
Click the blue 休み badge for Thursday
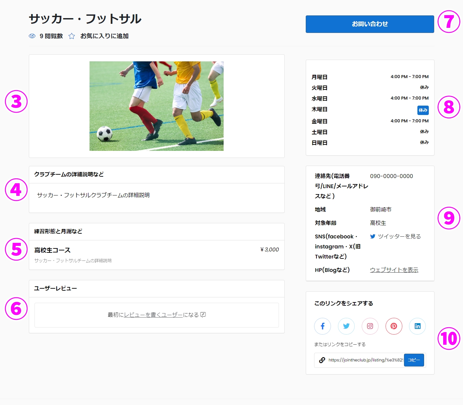423,110
